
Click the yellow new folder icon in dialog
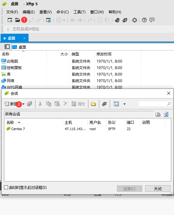tap(93, 104)
